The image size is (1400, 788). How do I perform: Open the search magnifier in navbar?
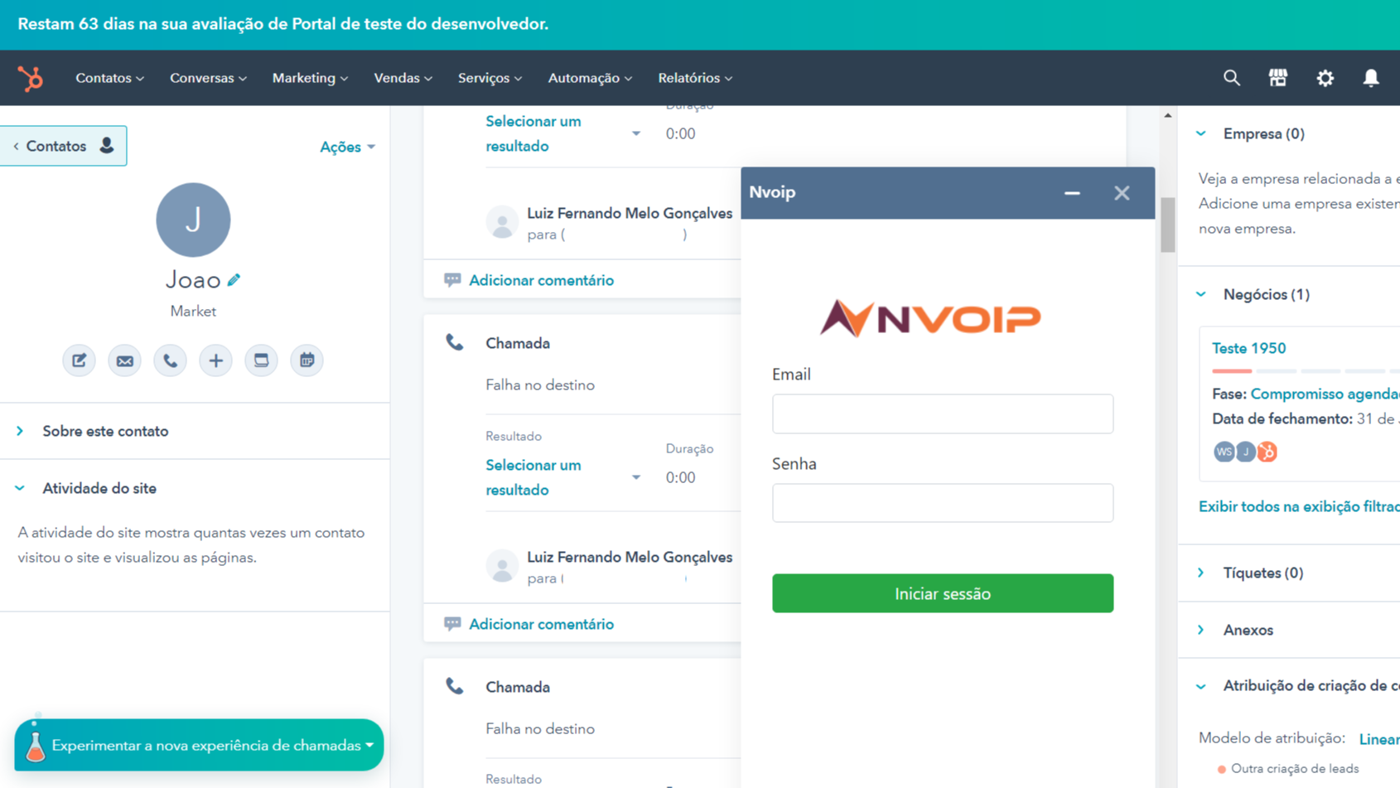(x=1232, y=78)
